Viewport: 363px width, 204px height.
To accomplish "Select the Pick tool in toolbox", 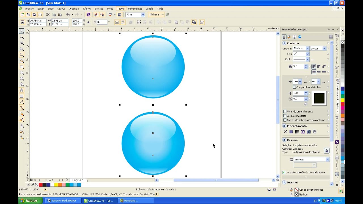I will [22, 31].
